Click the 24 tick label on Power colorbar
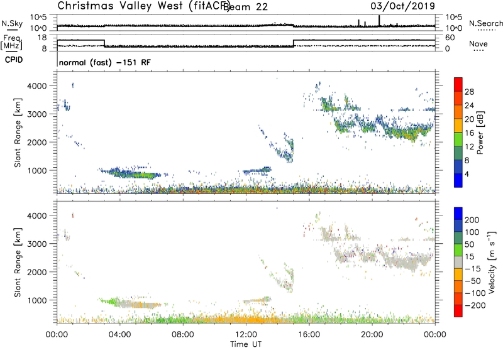This screenshot has width=503, height=348. tap(469, 106)
